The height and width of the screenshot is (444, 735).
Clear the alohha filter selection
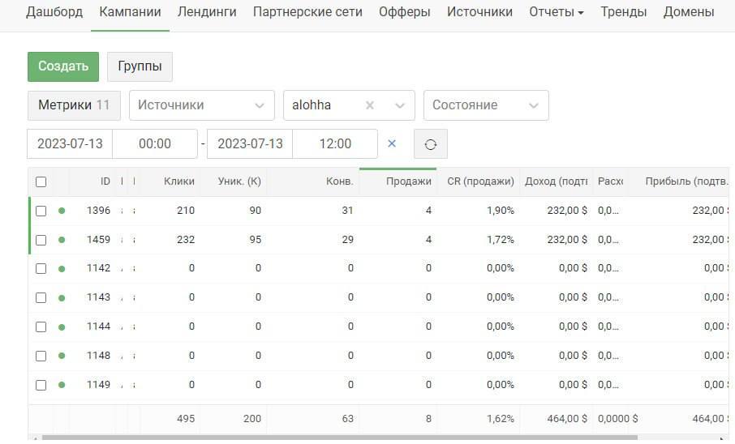(x=370, y=105)
